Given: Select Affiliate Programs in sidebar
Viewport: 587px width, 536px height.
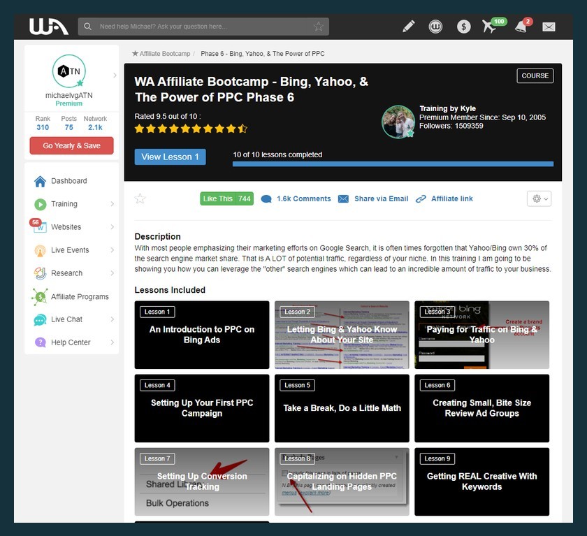Looking at the screenshot, I should (x=80, y=297).
